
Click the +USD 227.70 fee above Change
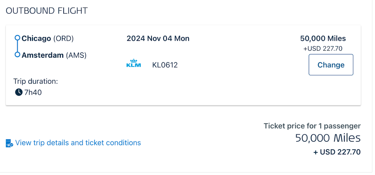click(323, 49)
